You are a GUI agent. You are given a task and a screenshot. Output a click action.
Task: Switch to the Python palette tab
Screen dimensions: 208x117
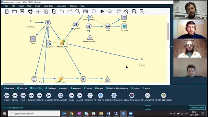[135, 88]
